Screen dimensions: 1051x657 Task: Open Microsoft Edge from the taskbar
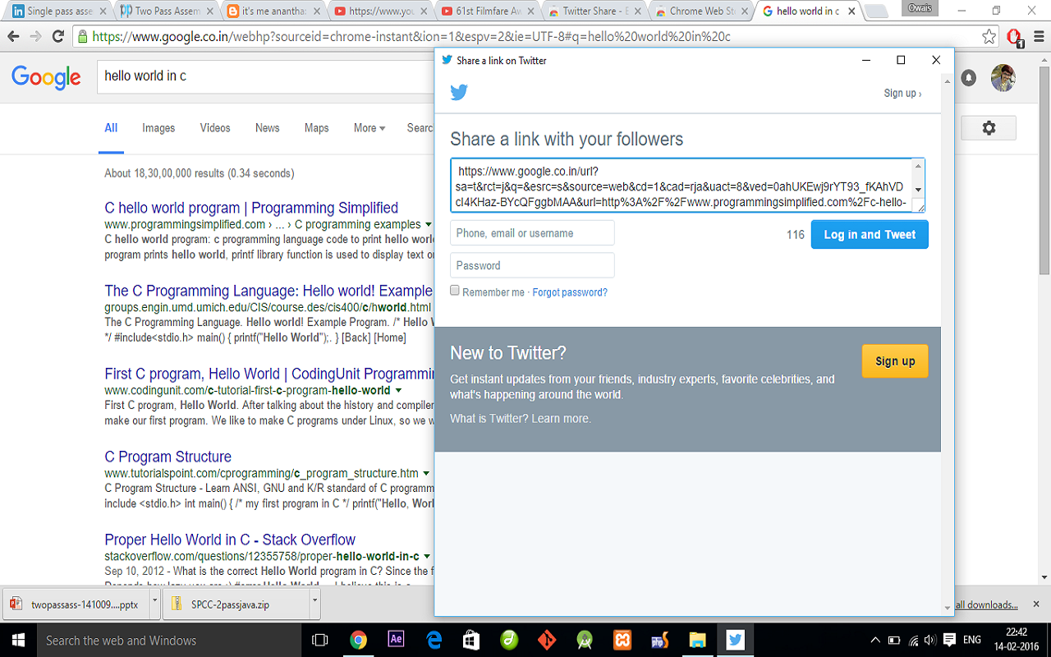click(434, 640)
